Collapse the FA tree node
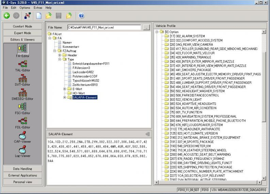This screenshot has width=270, height=194. click(x=50, y=38)
